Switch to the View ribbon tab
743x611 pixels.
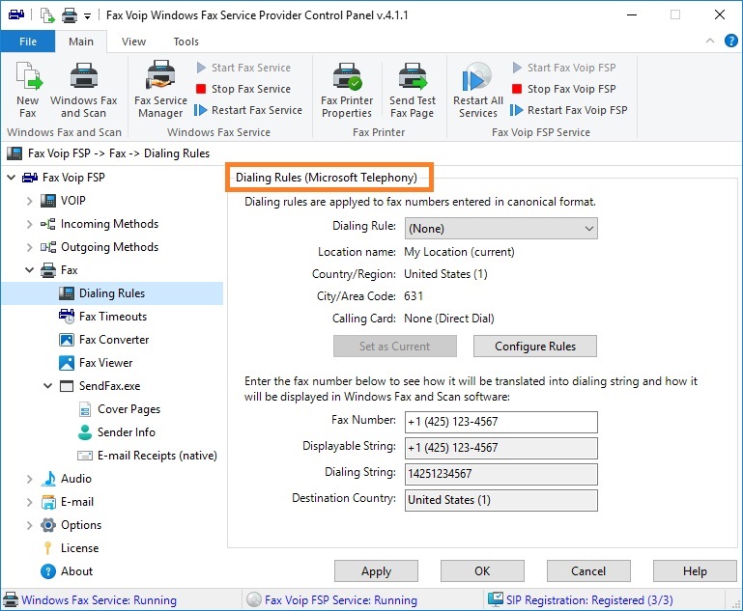(133, 42)
